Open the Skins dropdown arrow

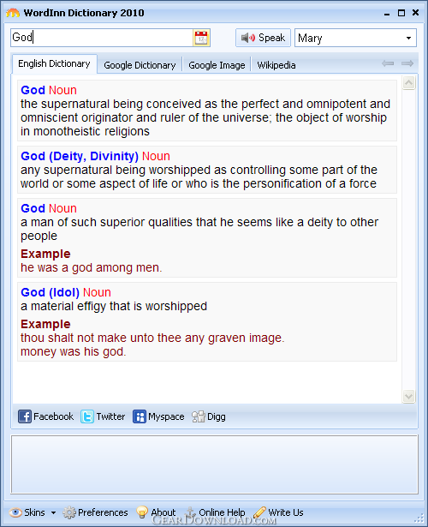click(x=53, y=513)
